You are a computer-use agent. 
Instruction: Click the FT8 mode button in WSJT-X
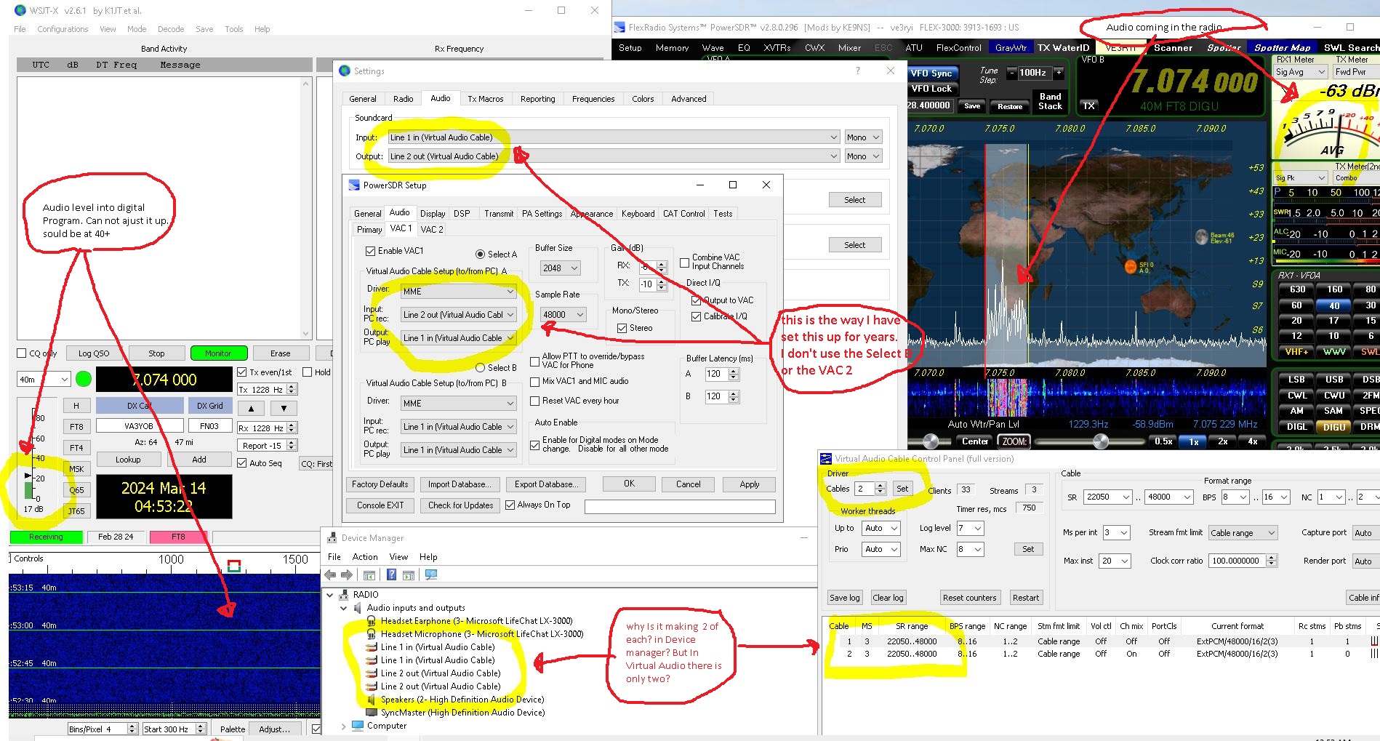(76, 427)
